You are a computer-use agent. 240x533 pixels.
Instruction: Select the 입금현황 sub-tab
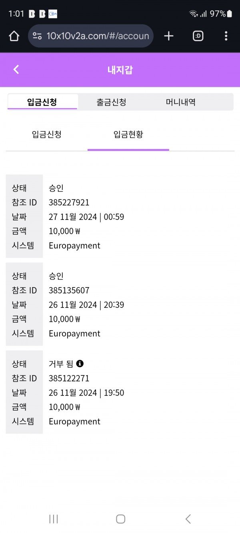pyautogui.click(x=128, y=134)
